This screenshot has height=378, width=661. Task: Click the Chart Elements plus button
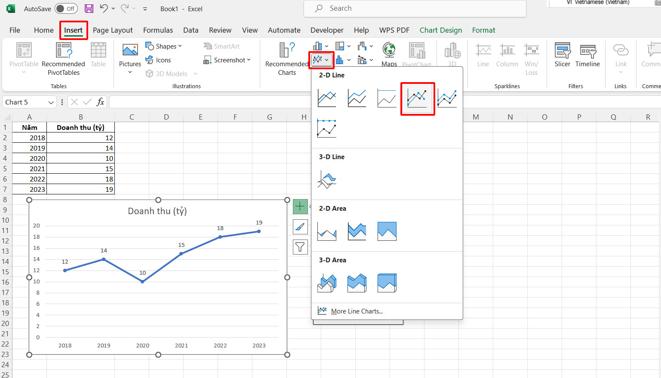(x=300, y=206)
